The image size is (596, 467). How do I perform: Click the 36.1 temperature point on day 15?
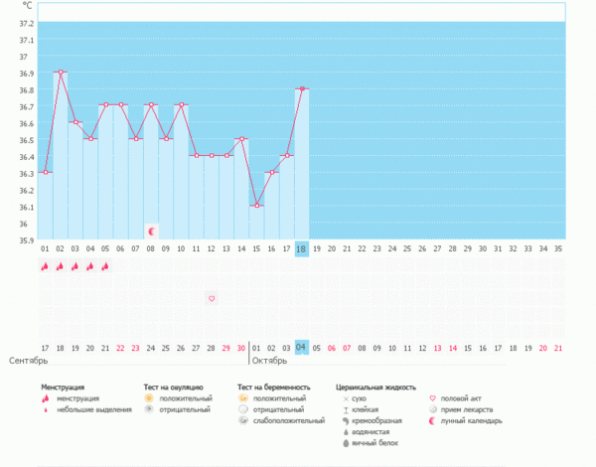pyautogui.click(x=256, y=206)
